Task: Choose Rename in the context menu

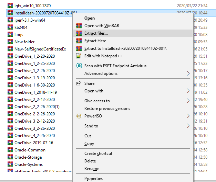Action: pyautogui.click(x=92, y=168)
